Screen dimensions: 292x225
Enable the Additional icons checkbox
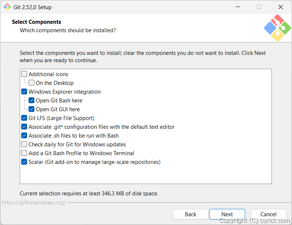pyautogui.click(x=24, y=74)
